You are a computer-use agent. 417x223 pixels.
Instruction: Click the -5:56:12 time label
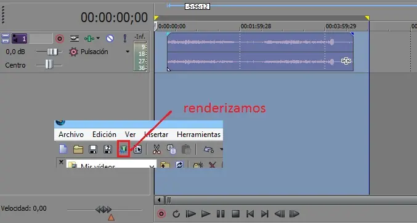click(197, 6)
